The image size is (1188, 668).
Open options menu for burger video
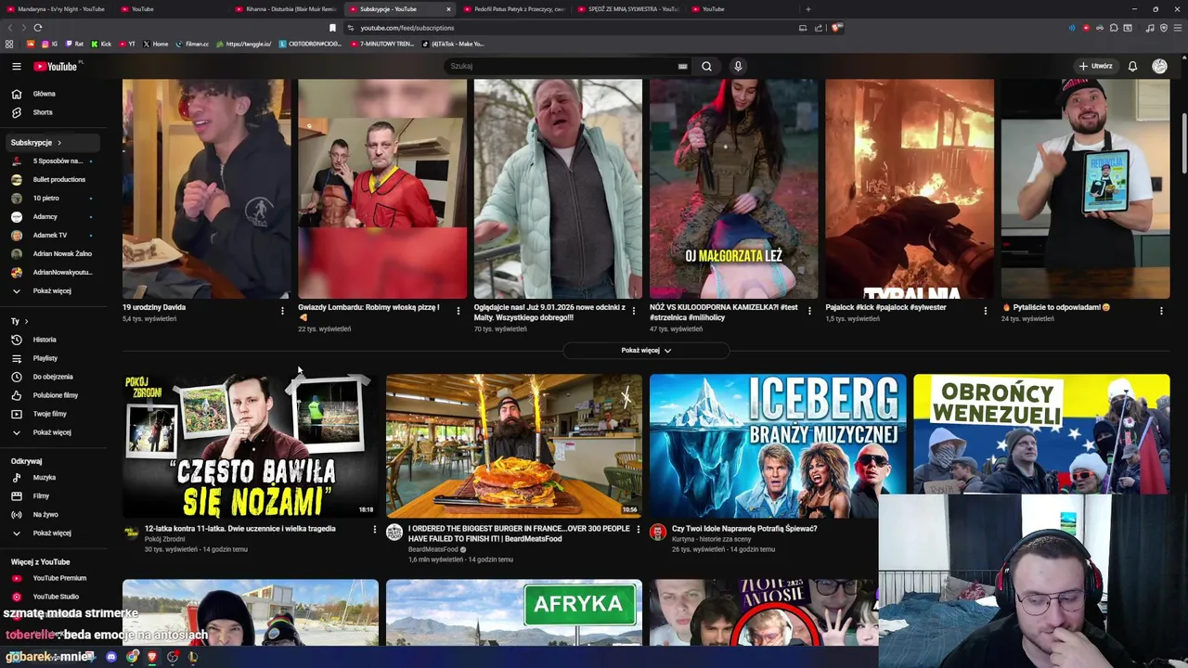(x=639, y=530)
